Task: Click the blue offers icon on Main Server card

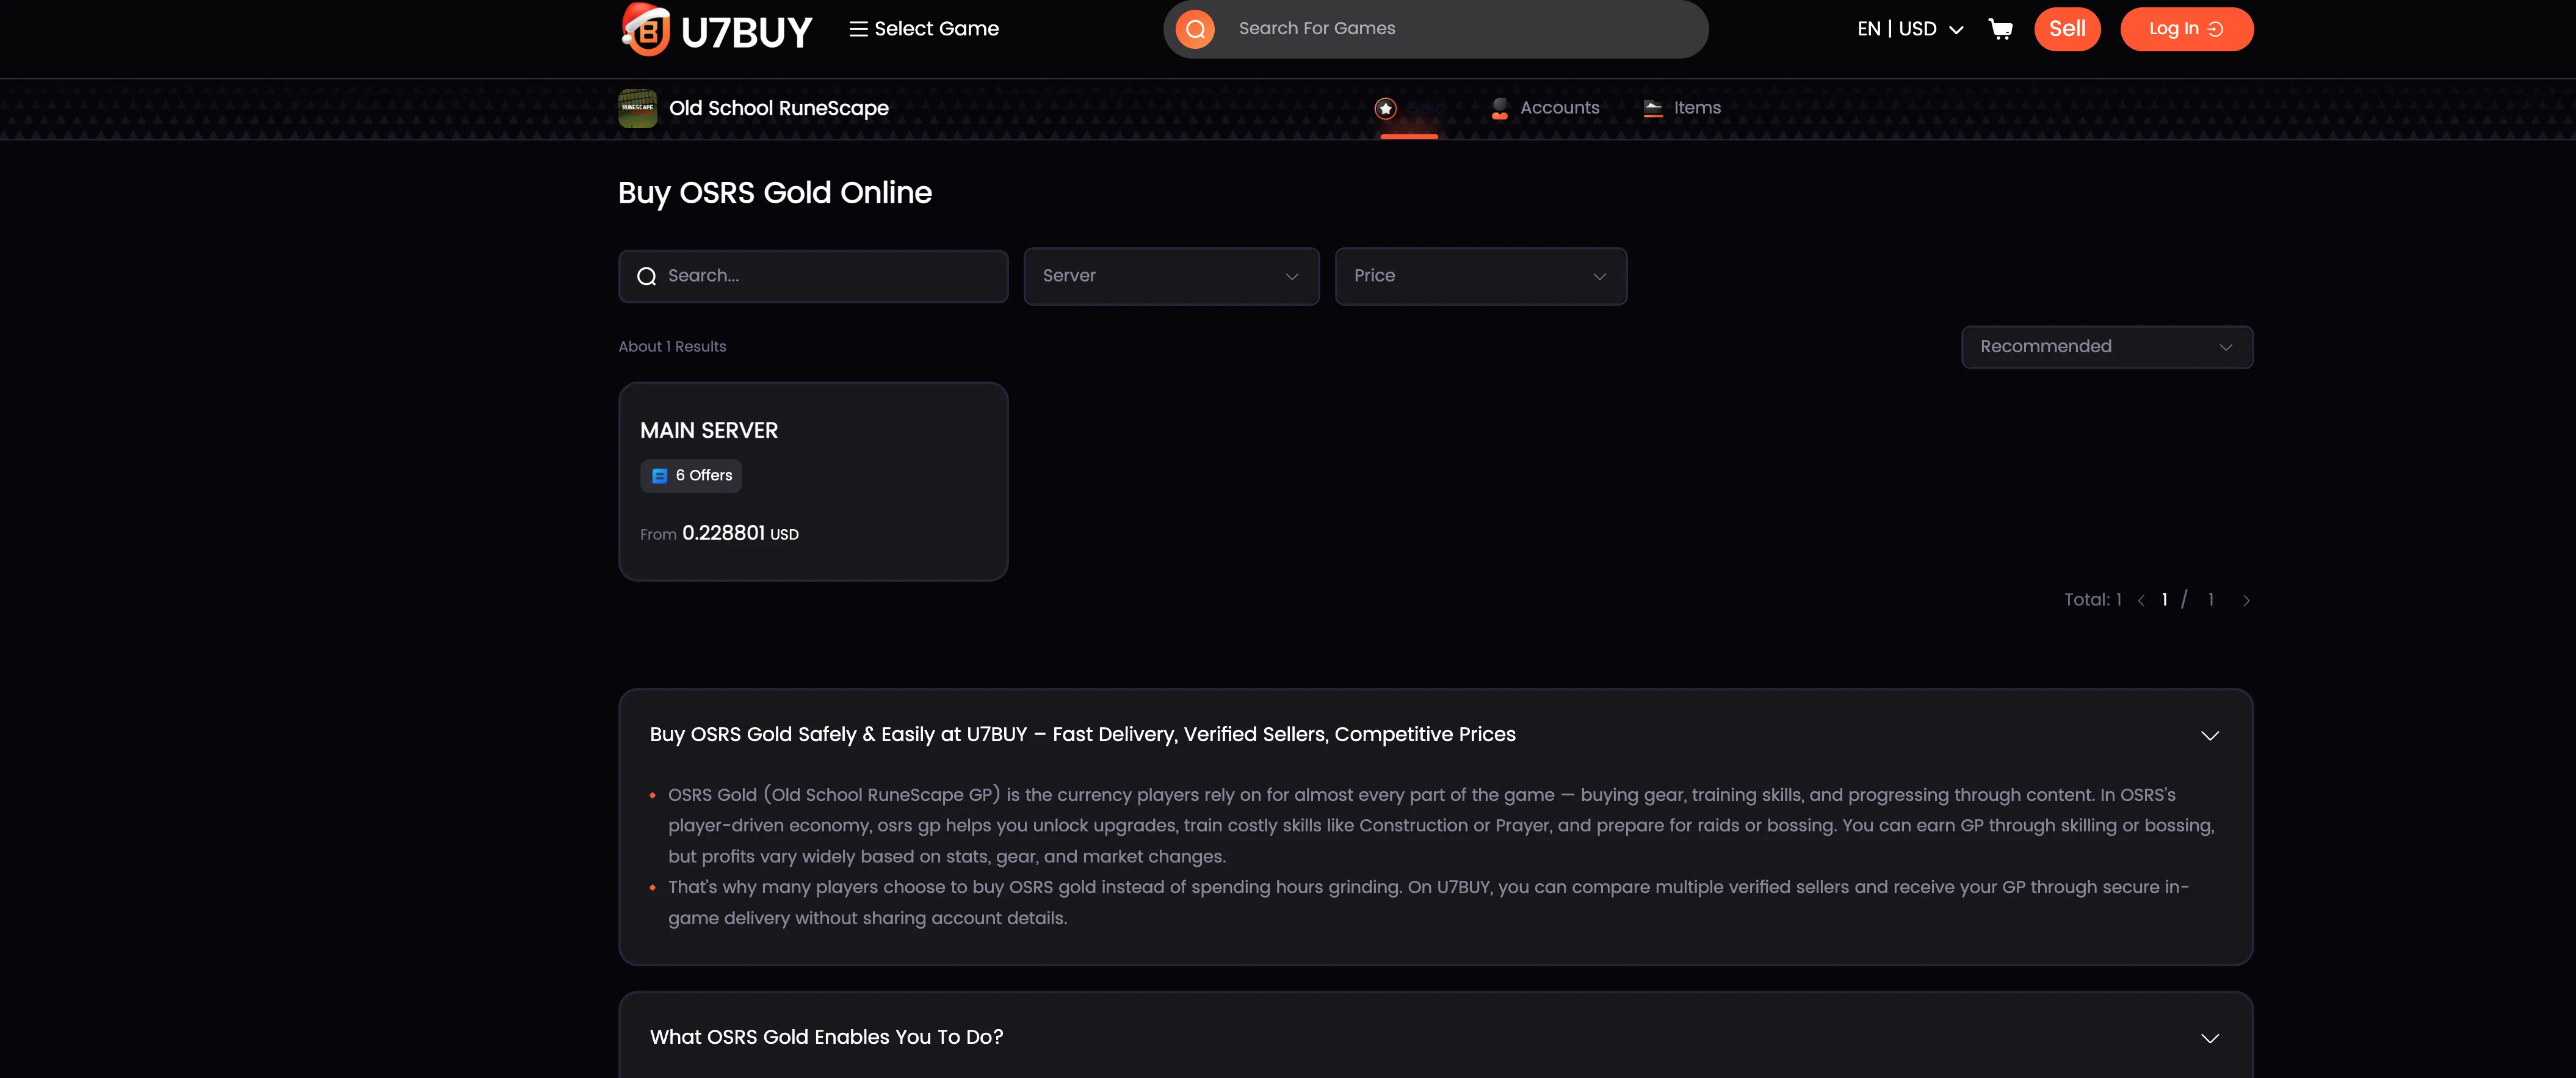Action: [659, 476]
